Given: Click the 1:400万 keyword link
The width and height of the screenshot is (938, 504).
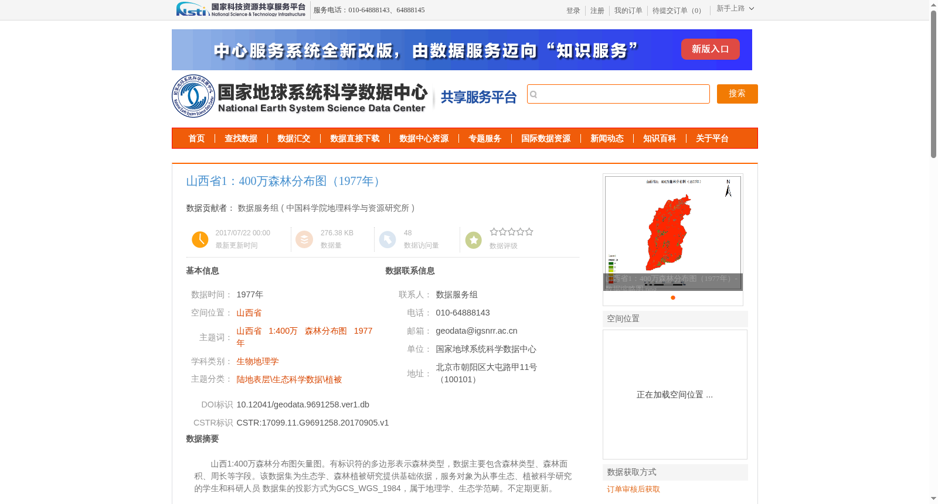Looking at the screenshot, I should [x=283, y=331].
